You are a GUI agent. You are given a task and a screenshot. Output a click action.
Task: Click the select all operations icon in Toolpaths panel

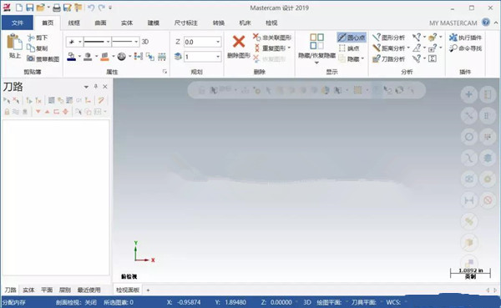(7, 101)
